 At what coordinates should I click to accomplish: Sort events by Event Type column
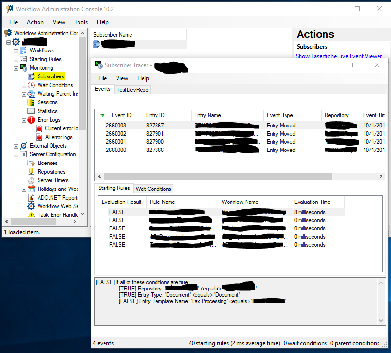pos(292,115)
